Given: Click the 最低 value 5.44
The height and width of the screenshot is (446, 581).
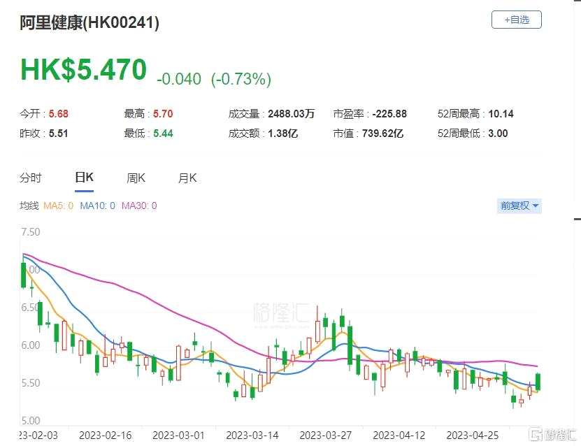Looking at the screenshot, I should point(163,134).
